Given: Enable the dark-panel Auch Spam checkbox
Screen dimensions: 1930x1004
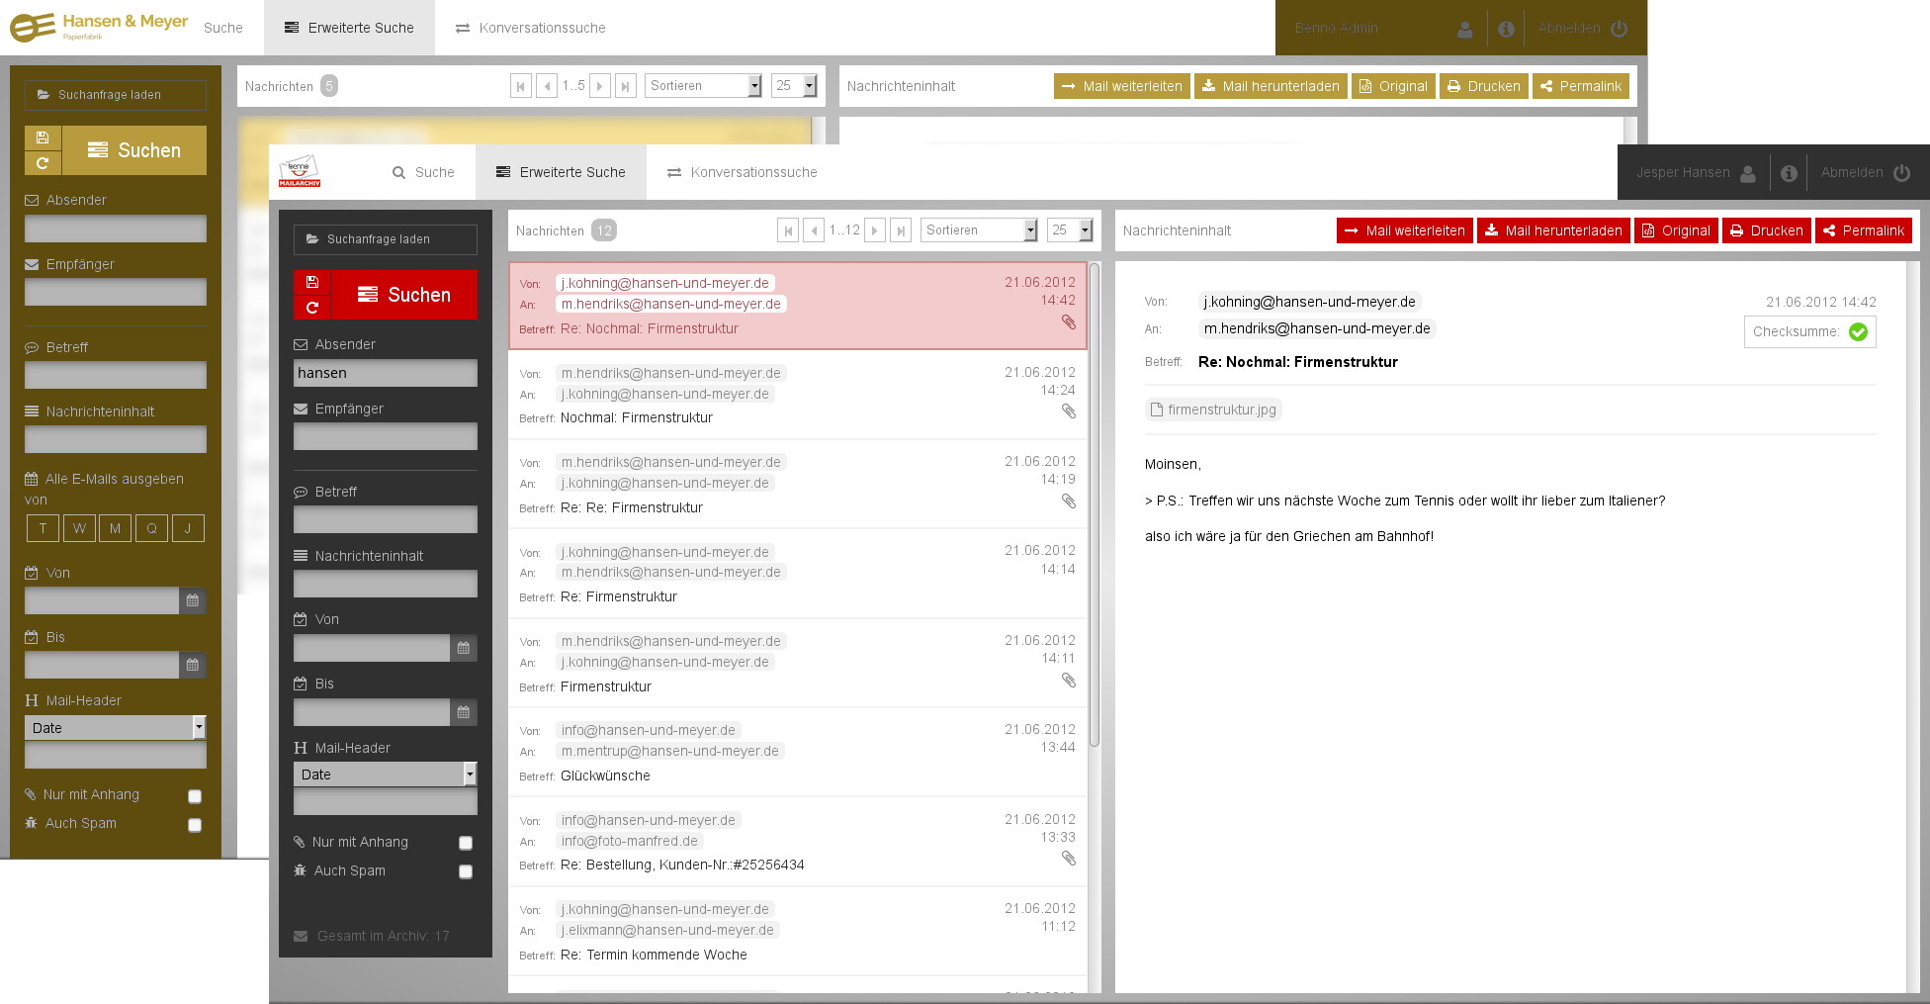Looking at the screenshot, I should point(466,871).
